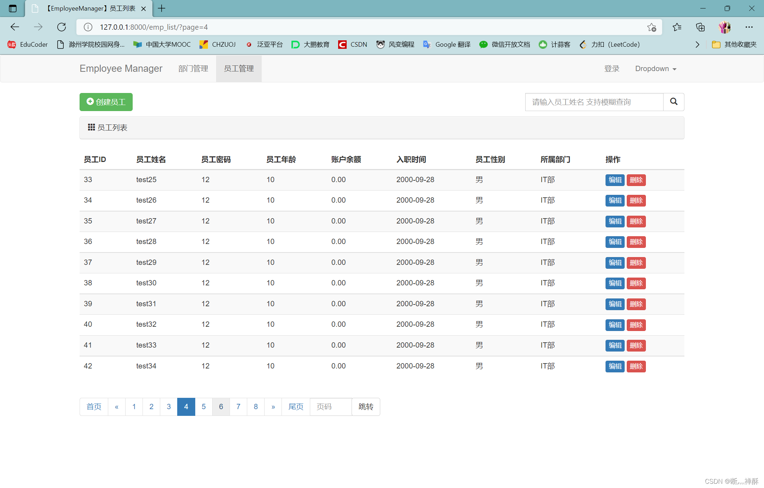
Task: Edit employee test34
Action: pyautogui.click(x=615, y=366)
